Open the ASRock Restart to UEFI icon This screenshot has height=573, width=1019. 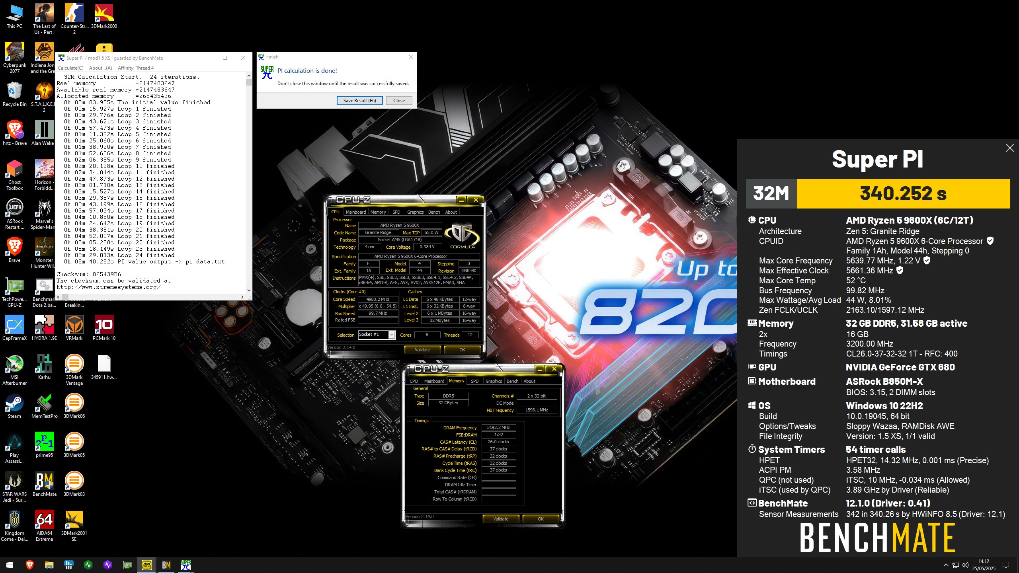pos(14,214)
